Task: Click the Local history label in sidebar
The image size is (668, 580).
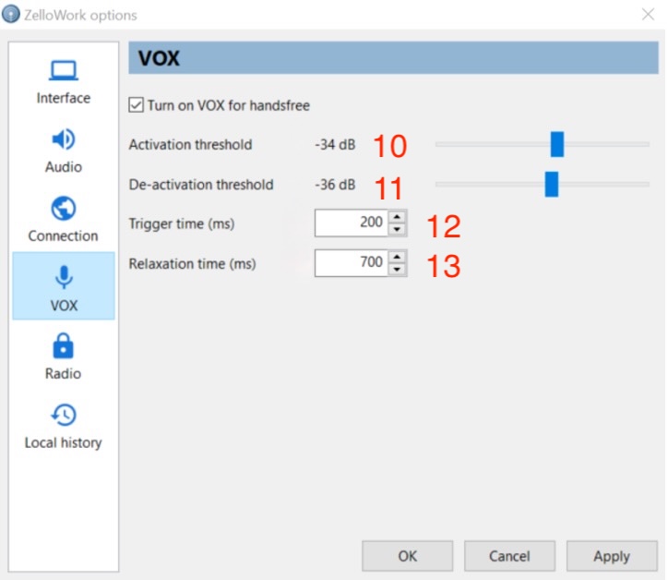Action: [63, 442]
